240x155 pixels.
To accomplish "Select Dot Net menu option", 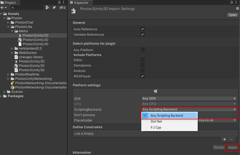I will point(169,121).
